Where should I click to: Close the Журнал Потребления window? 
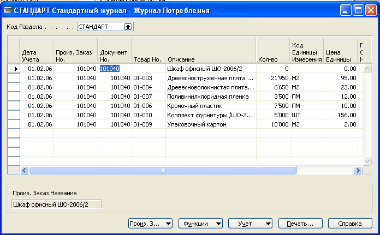coord(371,10)
